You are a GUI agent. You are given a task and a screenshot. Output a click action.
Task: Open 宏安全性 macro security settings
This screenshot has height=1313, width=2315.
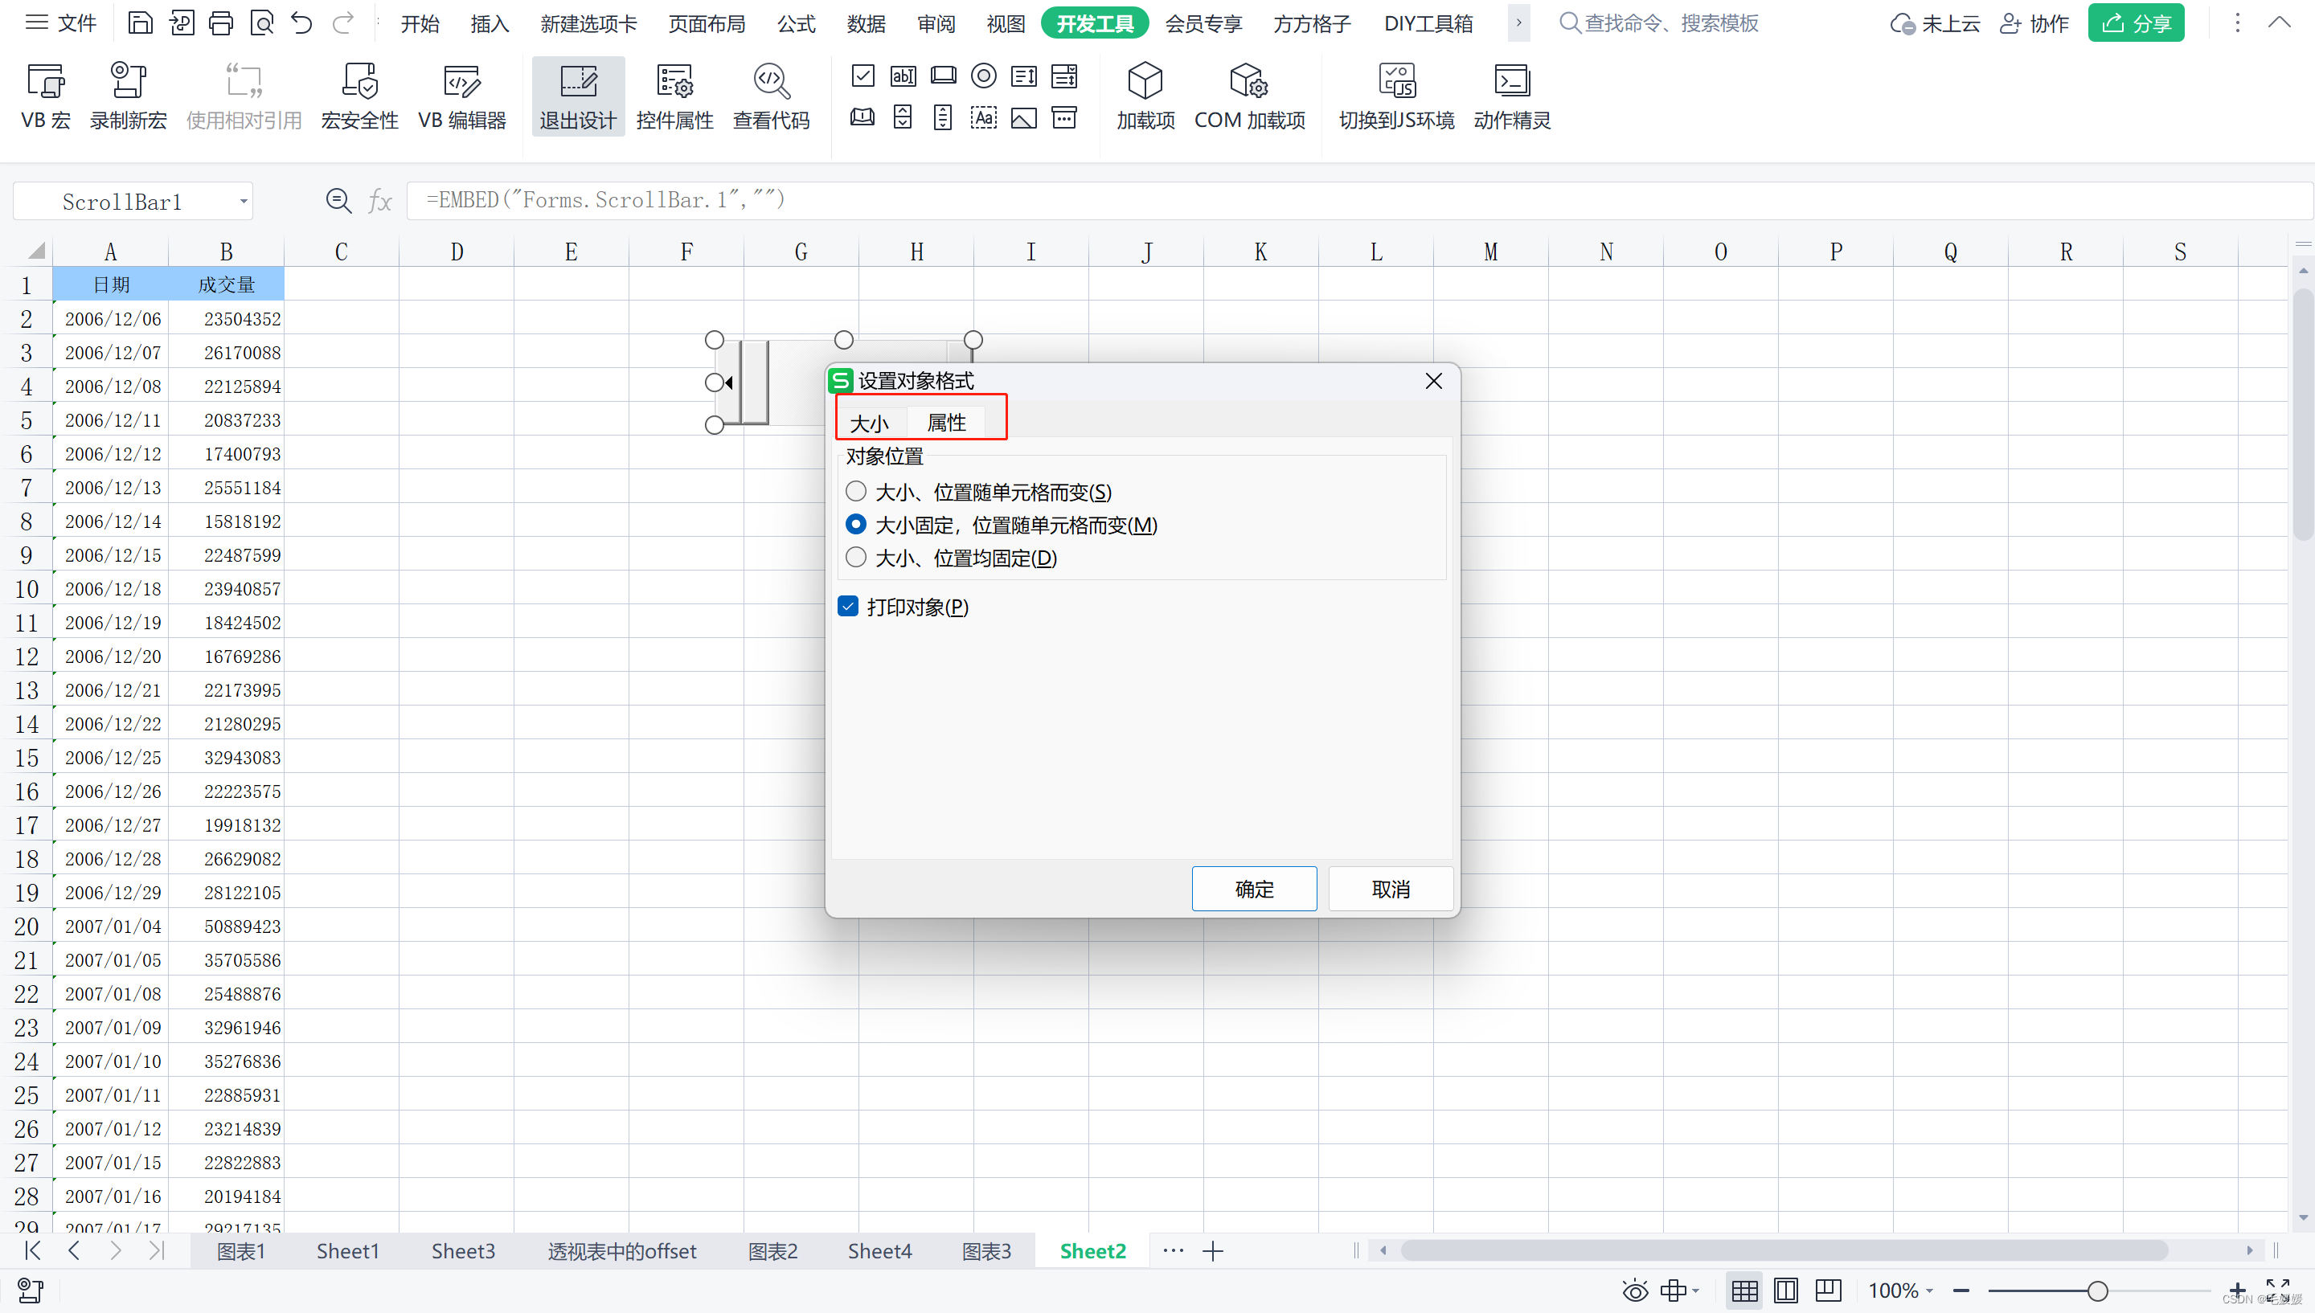(x=359, y=96)
